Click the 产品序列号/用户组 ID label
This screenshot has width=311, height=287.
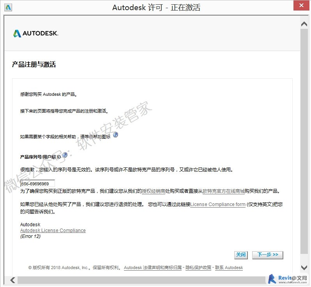point(41,157)
